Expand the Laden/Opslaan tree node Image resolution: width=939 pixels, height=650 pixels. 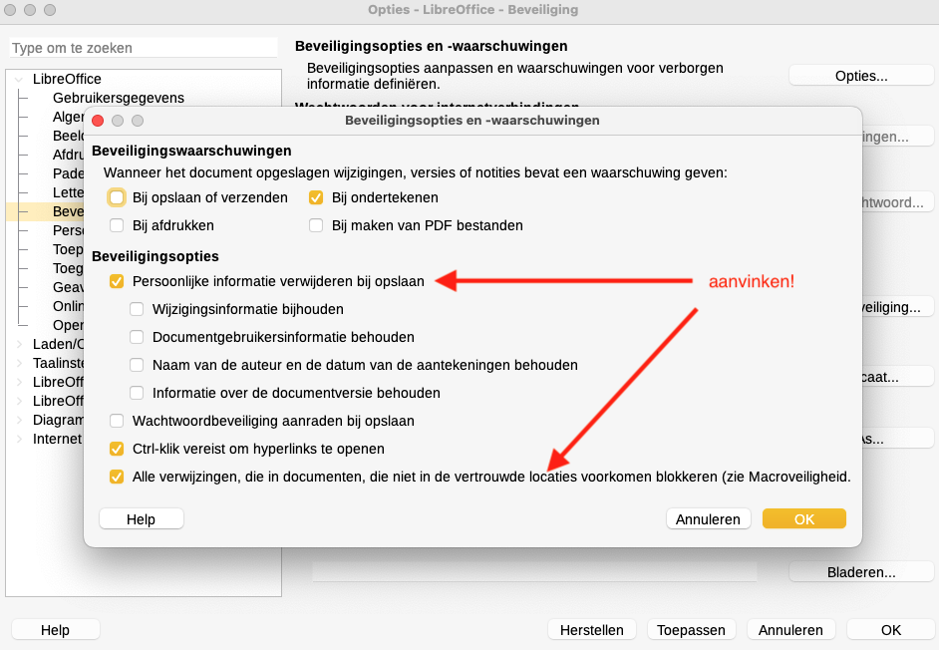pyautogui.click(x=19, y=344)
